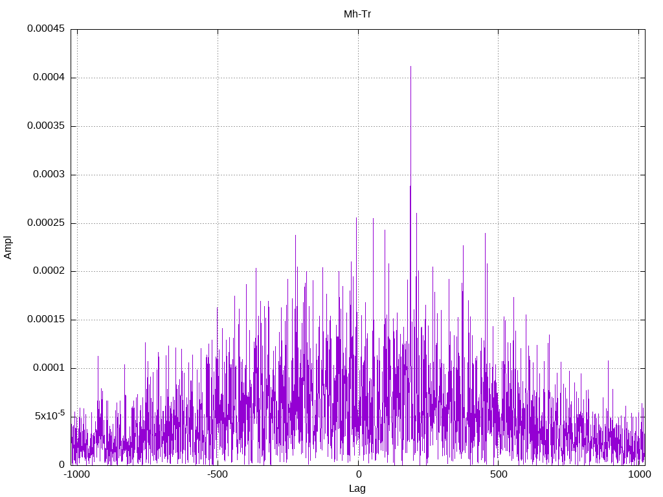Click y-axis tick label 0.00025
Screen dimensions: 663x497
46,223
